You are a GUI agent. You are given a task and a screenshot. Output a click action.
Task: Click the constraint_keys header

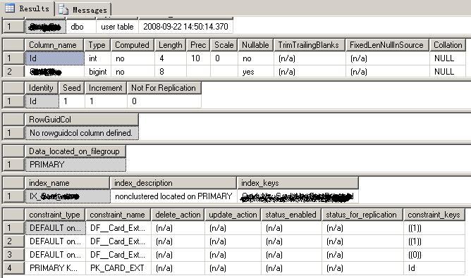point(434,215)
